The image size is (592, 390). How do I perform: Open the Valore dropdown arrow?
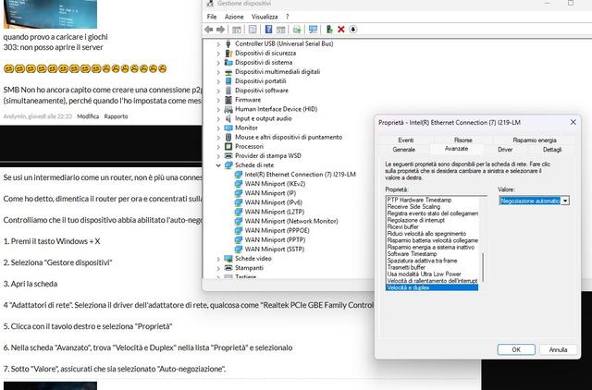(x=565, y=201)
